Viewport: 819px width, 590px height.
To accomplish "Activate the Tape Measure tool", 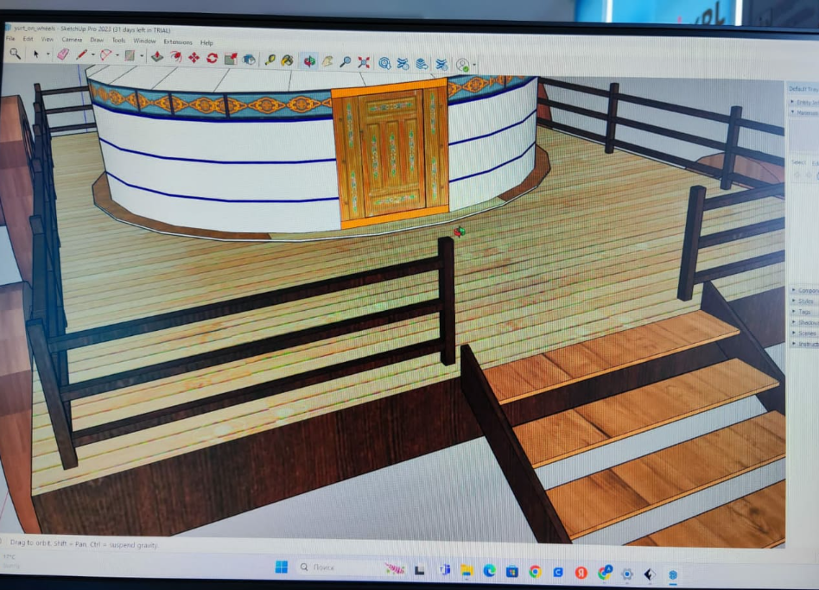I will (x=270, y=60).
